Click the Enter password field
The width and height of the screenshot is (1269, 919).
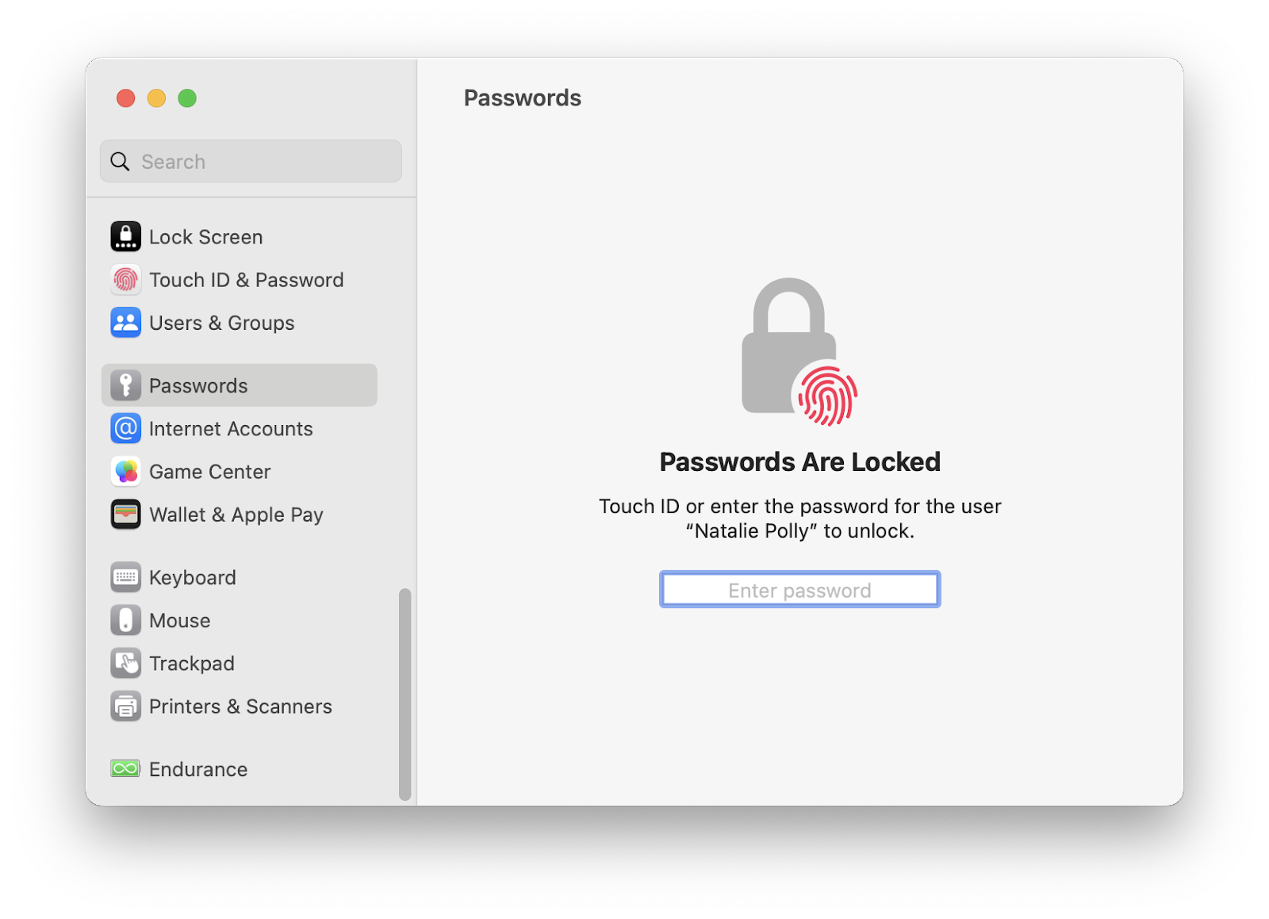(x=799, y=589)
